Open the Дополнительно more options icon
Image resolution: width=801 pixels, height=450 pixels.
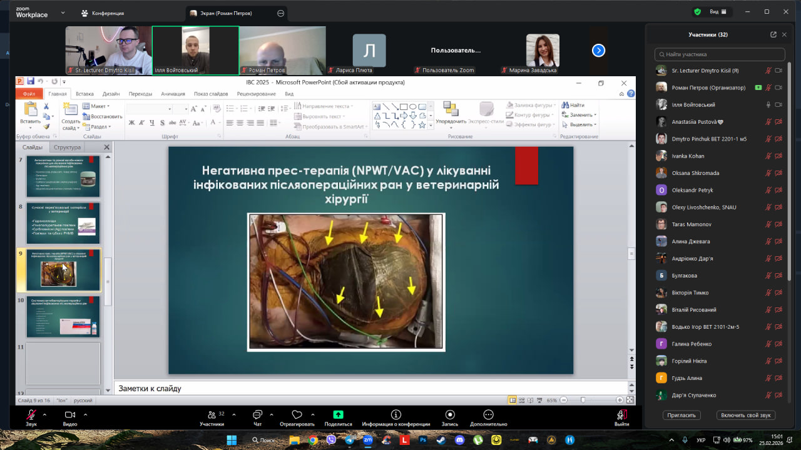coord(488,415)
